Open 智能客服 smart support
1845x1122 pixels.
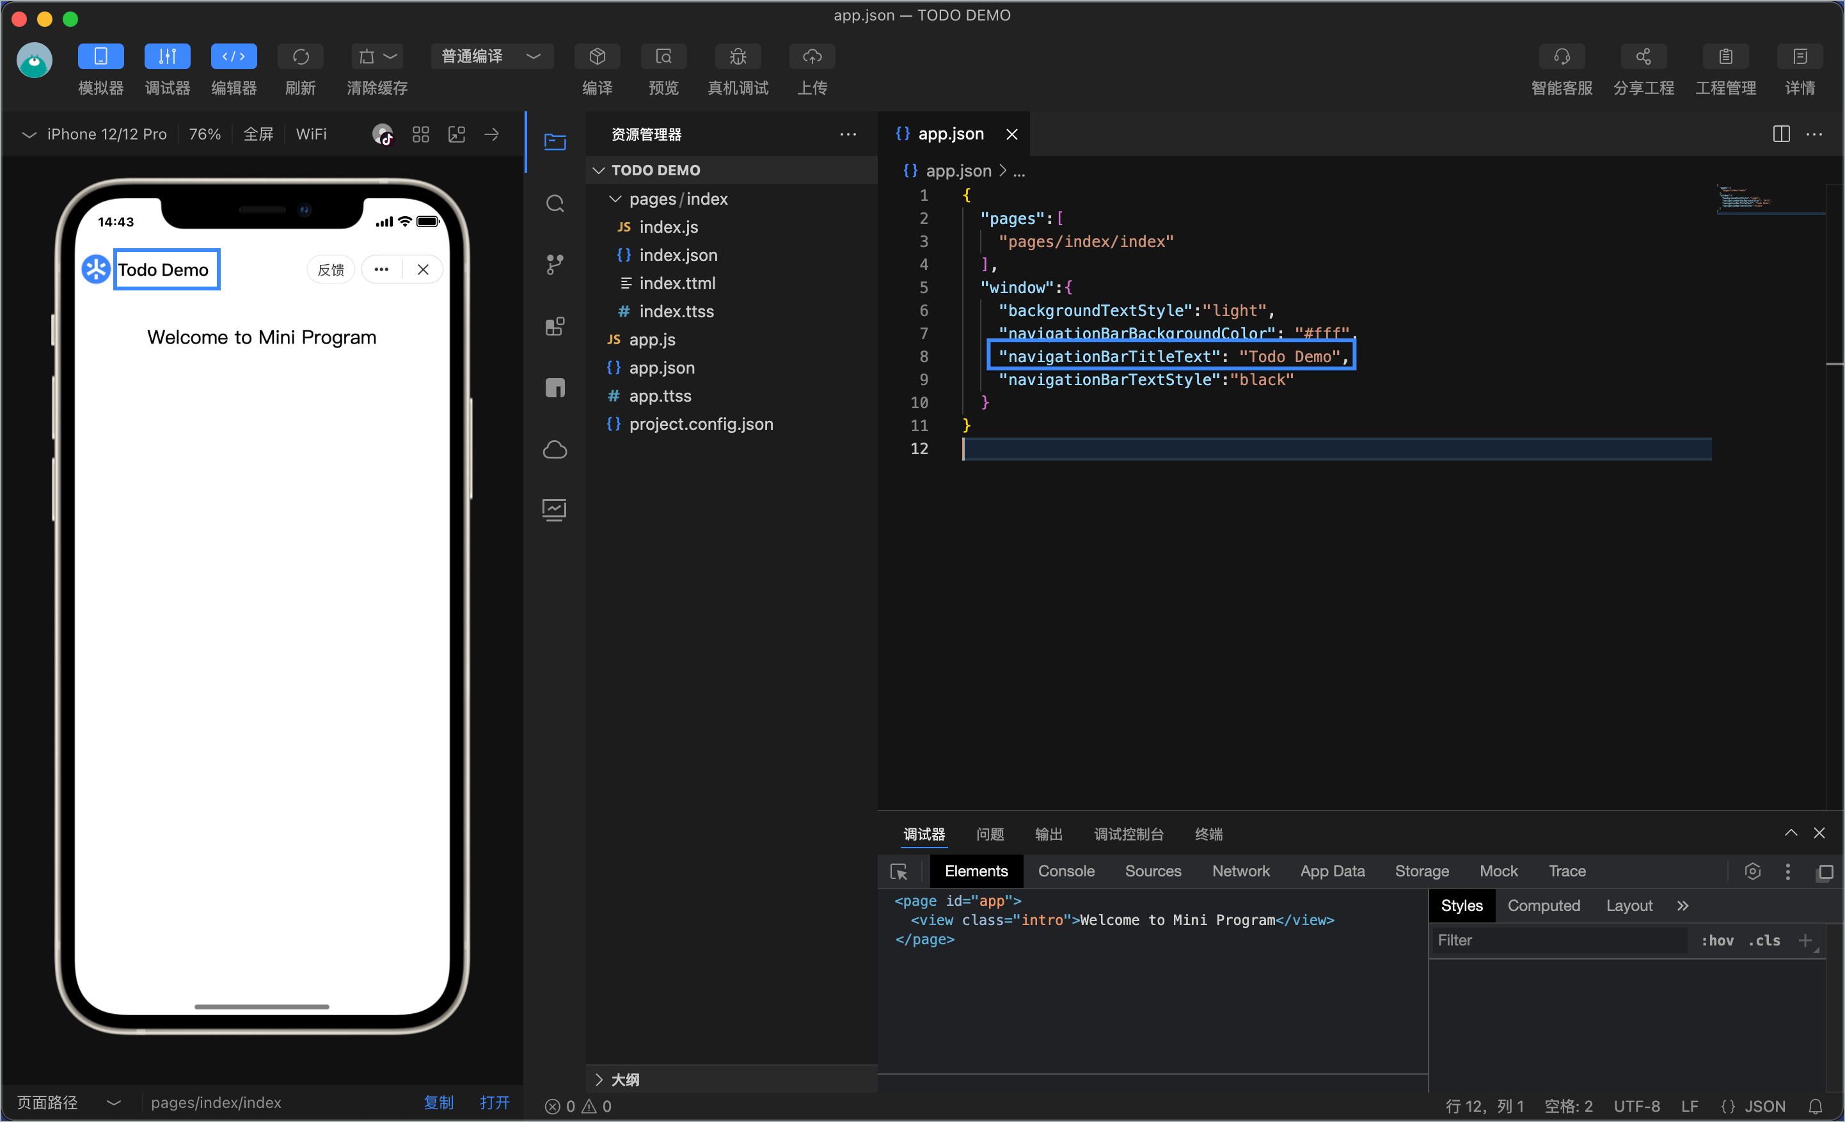coord(1561,56)
